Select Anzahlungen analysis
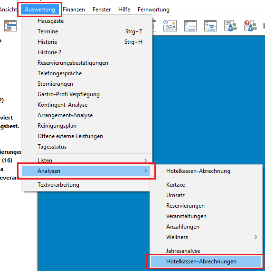Screen dimensions: 265x271 (206, 227)
